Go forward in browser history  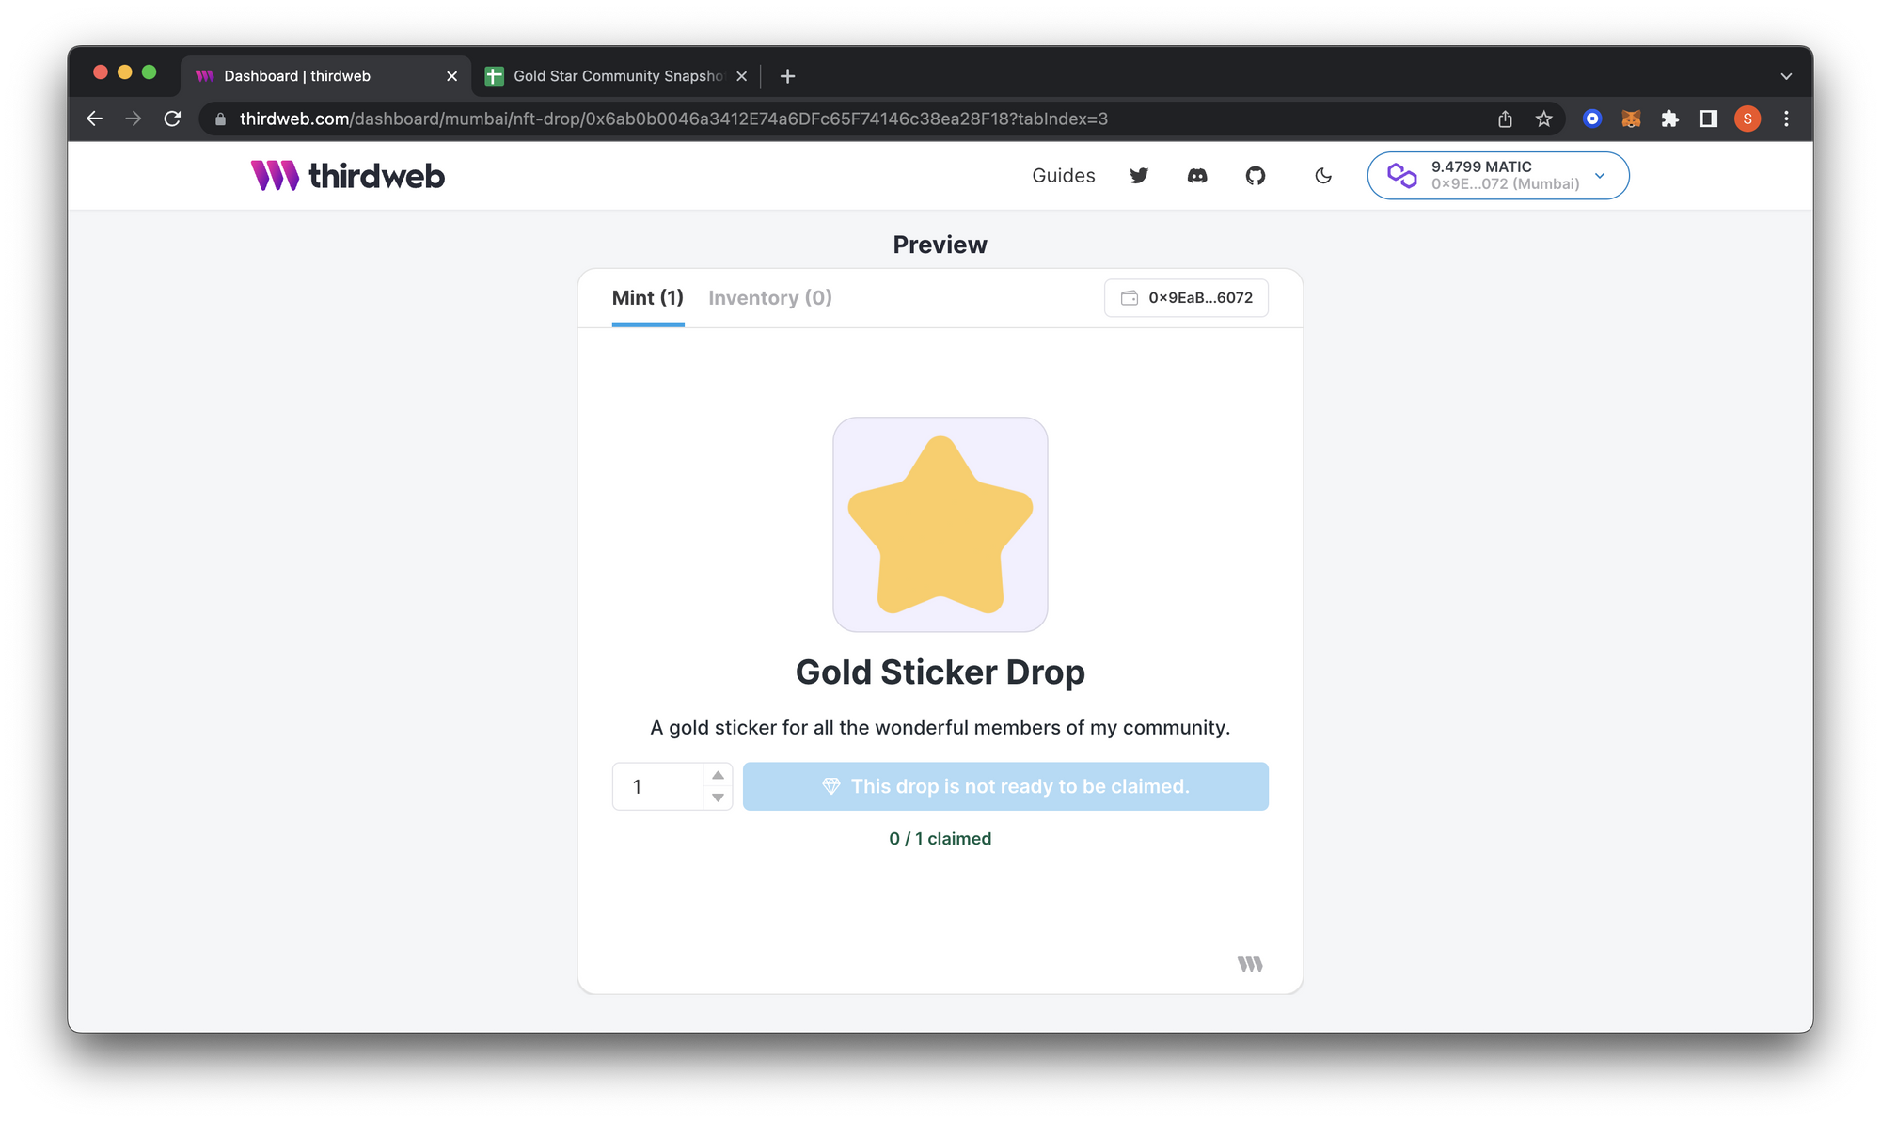coord(134,119)
